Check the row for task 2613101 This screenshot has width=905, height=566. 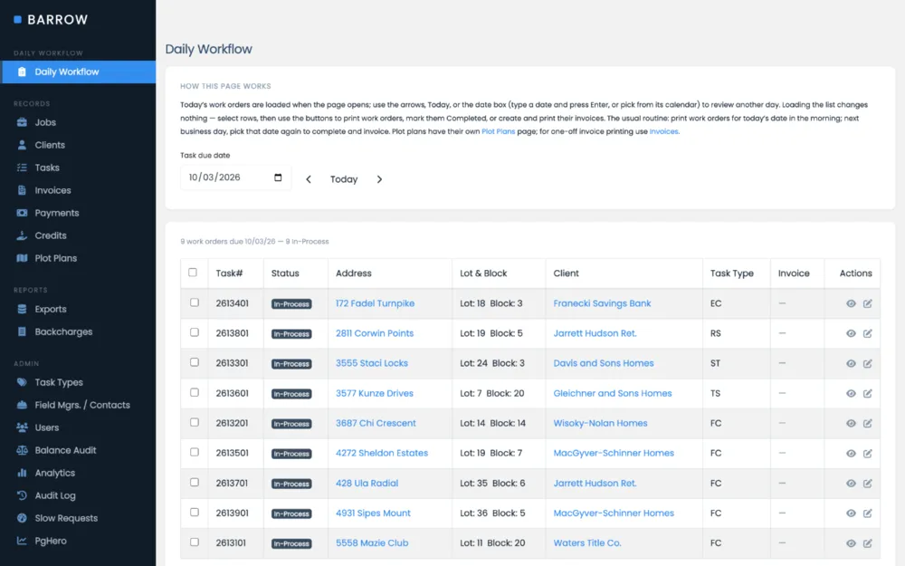click(195, 542)
